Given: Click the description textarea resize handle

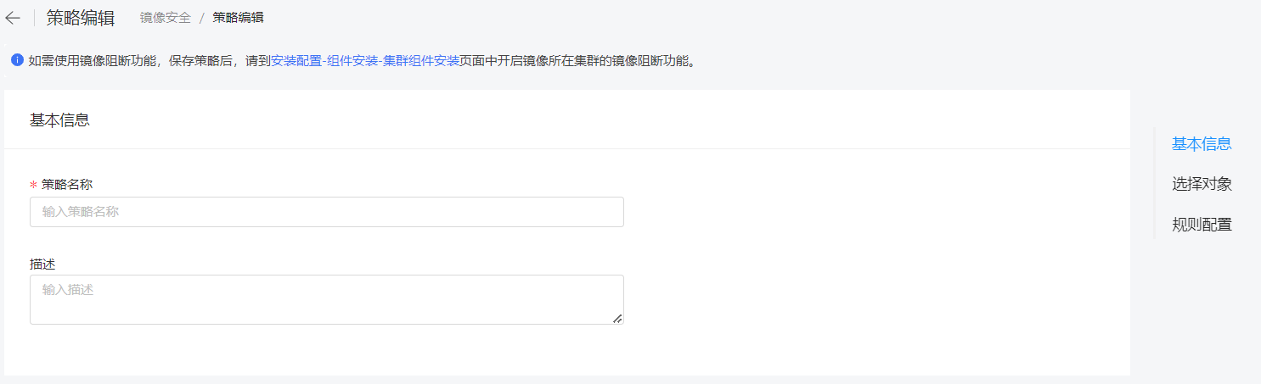Looking at the screenshot, I should point(617,318).
